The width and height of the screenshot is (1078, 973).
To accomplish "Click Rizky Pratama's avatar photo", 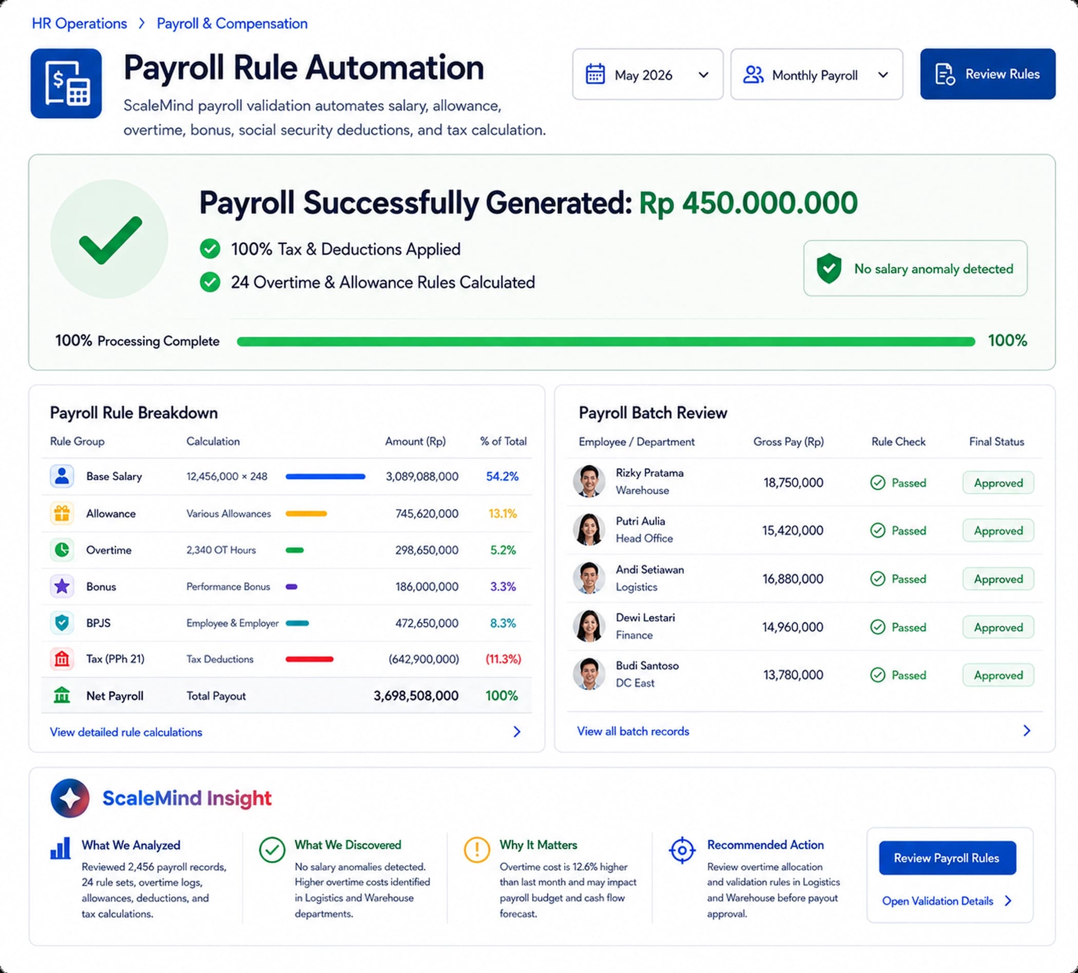I will point(589,481).
